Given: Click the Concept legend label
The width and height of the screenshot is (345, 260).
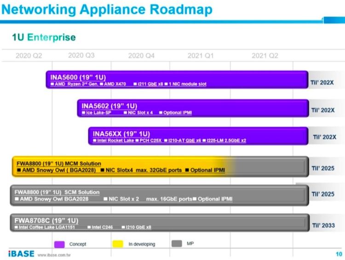Looking at the screenshot, I should click(78, 244).
